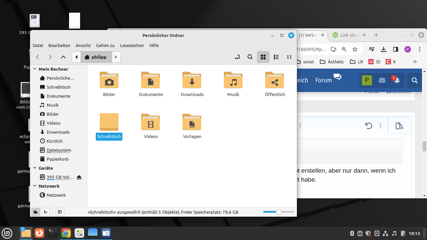
Task: Open Firefox from the taskbar
Action: [39, 233]
